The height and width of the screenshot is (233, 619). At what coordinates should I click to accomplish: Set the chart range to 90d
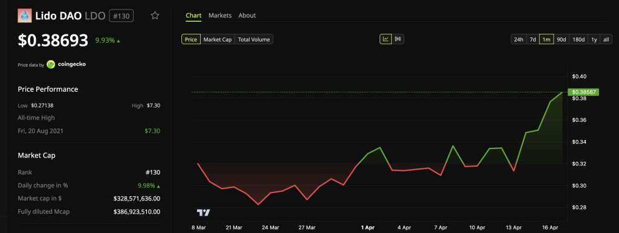coord(562,39)
